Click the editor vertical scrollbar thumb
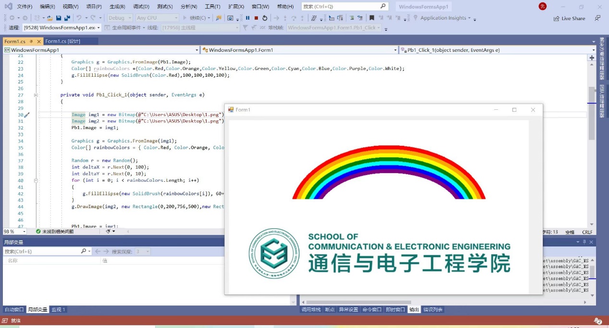609x328 pixels. [x=592, y=113]
